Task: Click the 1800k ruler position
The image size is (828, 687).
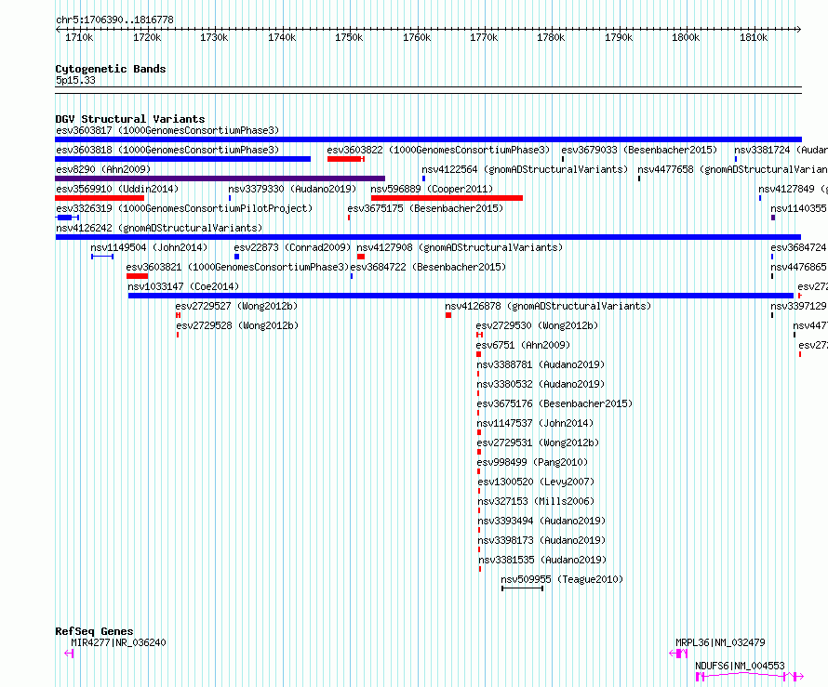Action: click(686, 37)
